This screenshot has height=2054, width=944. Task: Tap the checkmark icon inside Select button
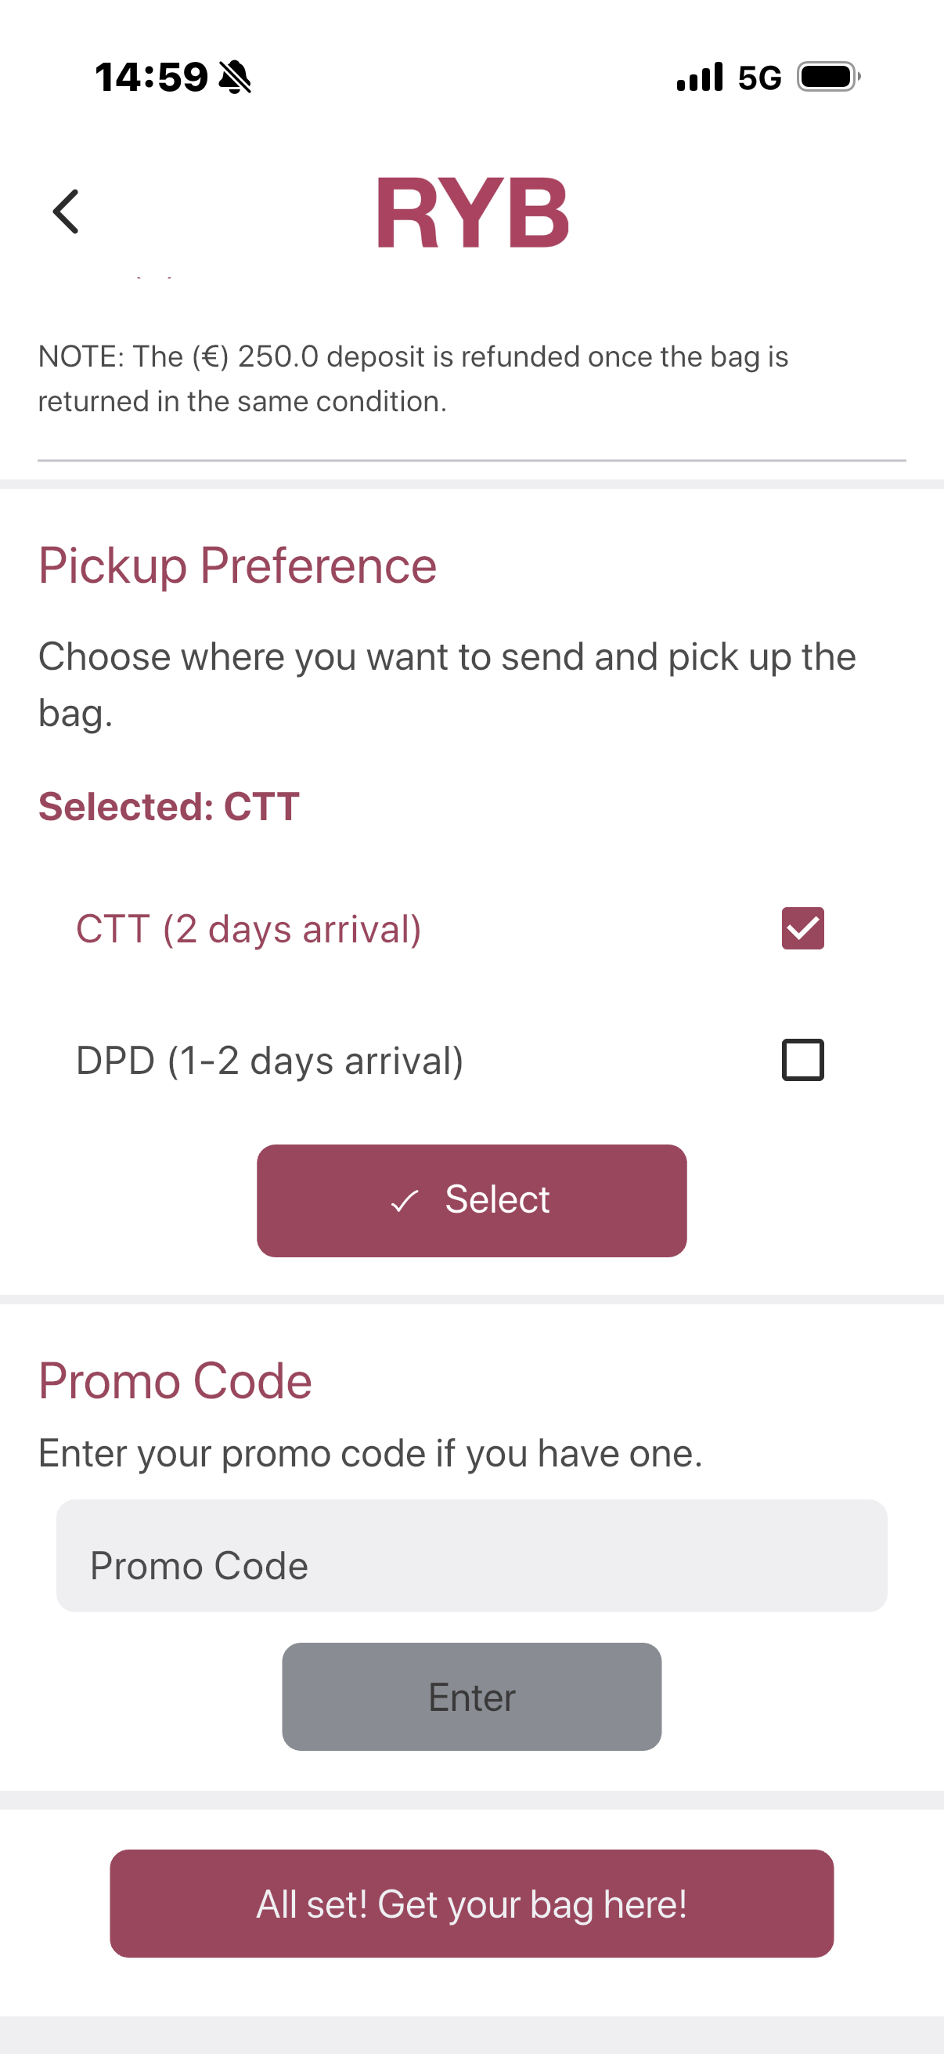click(x=405, y=1201)
